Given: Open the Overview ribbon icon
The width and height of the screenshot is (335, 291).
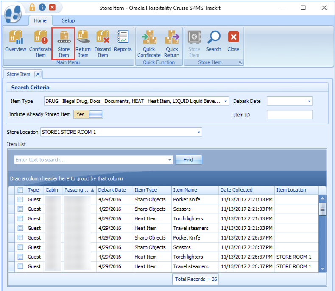Looking at the screenshot, I should pos(16,41).
